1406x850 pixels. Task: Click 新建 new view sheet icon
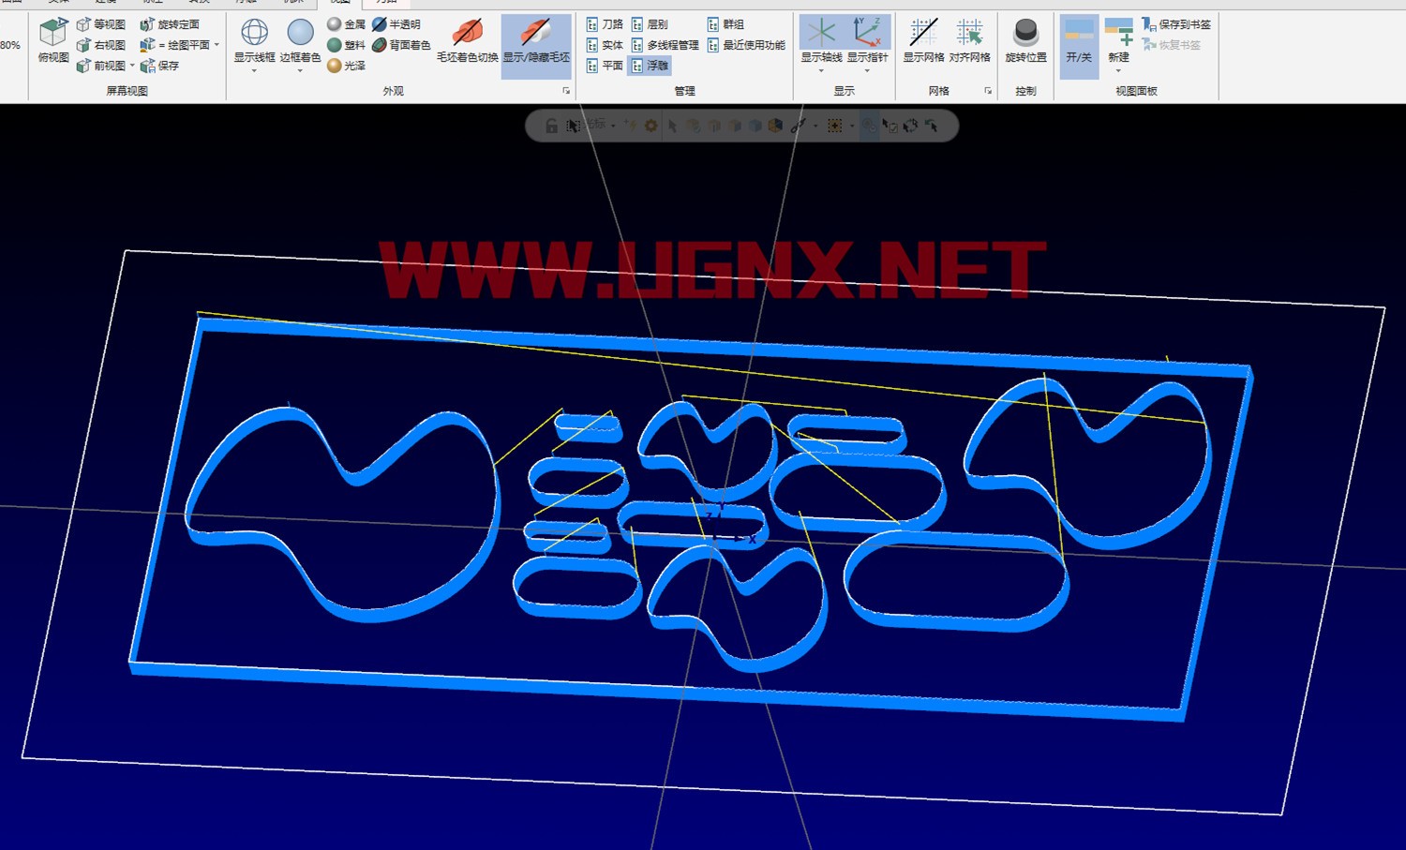click(x=1118, y=34)
